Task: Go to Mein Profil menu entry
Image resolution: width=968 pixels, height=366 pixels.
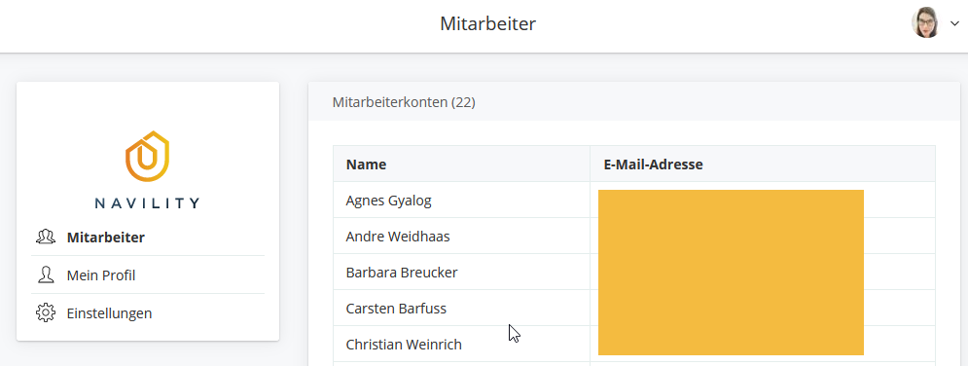Action: [101, 275]
